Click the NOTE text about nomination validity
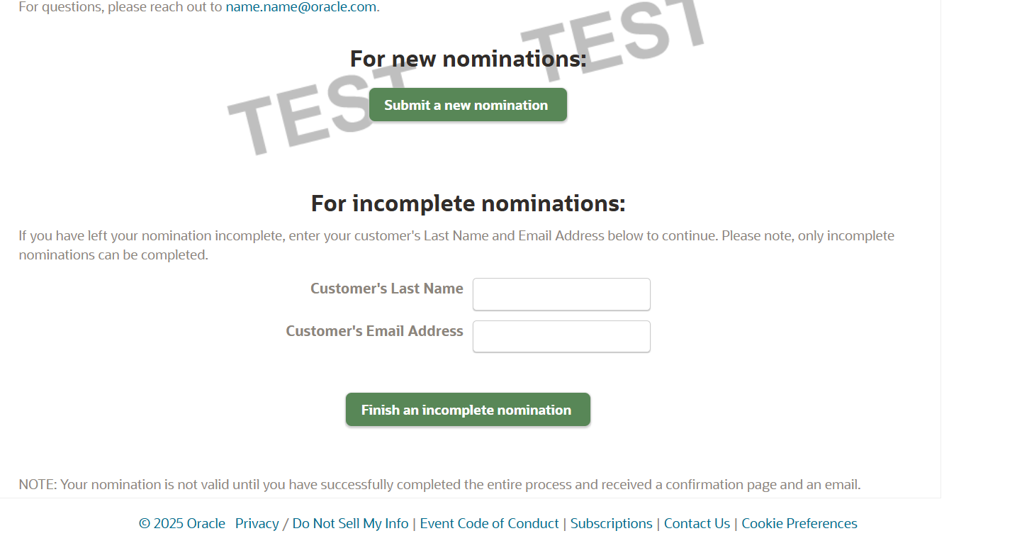 (439, 485)
